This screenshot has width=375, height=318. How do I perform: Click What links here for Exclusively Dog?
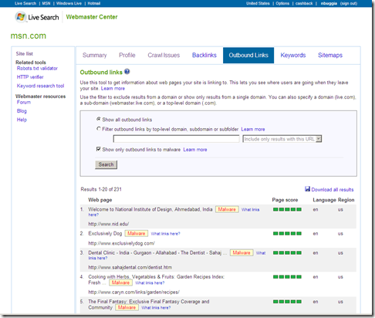(165, 234)
